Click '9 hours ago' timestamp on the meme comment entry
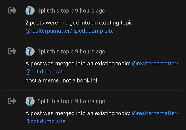The height and width of the screenshot is (130, 186). click(90, 51)
